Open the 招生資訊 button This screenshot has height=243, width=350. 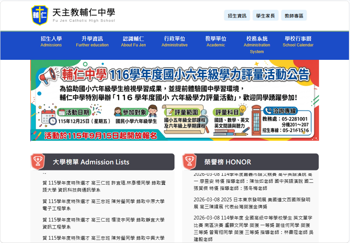237,15
